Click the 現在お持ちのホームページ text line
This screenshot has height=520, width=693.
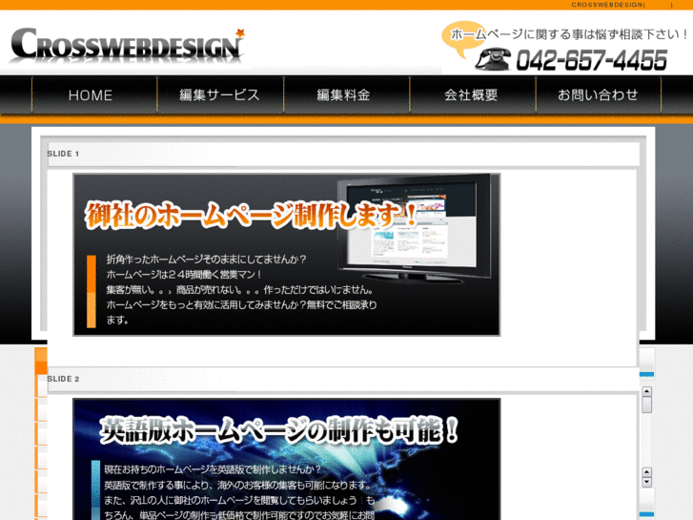click(x=213, y=469)
